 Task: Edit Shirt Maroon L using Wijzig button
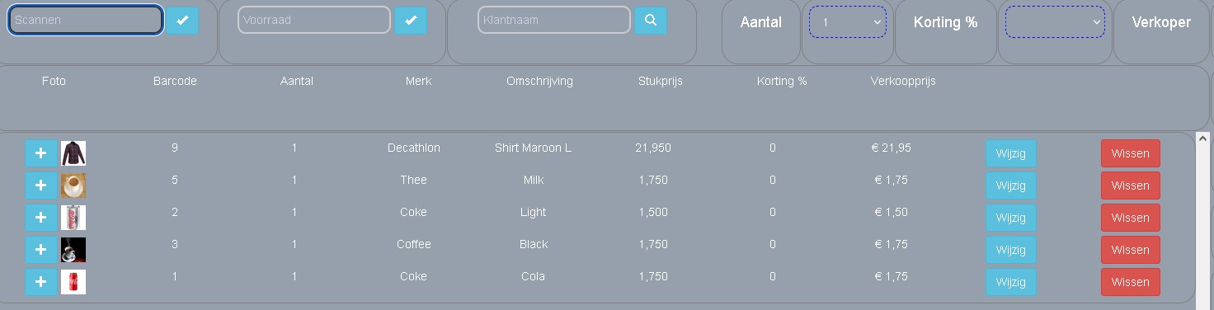point(1011,153)
